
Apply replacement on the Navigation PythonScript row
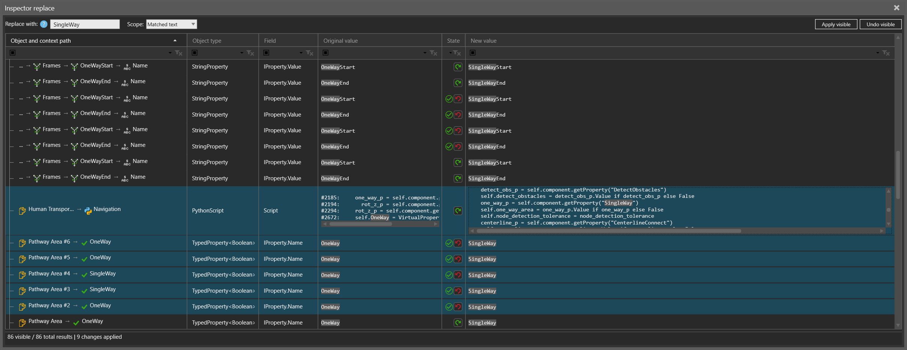tap(458, 211)
